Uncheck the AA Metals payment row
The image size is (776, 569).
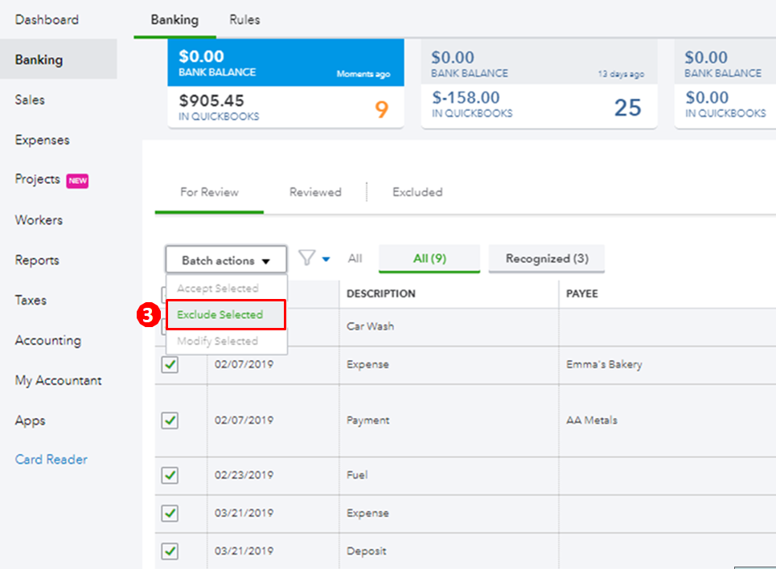tap(170, 420)
